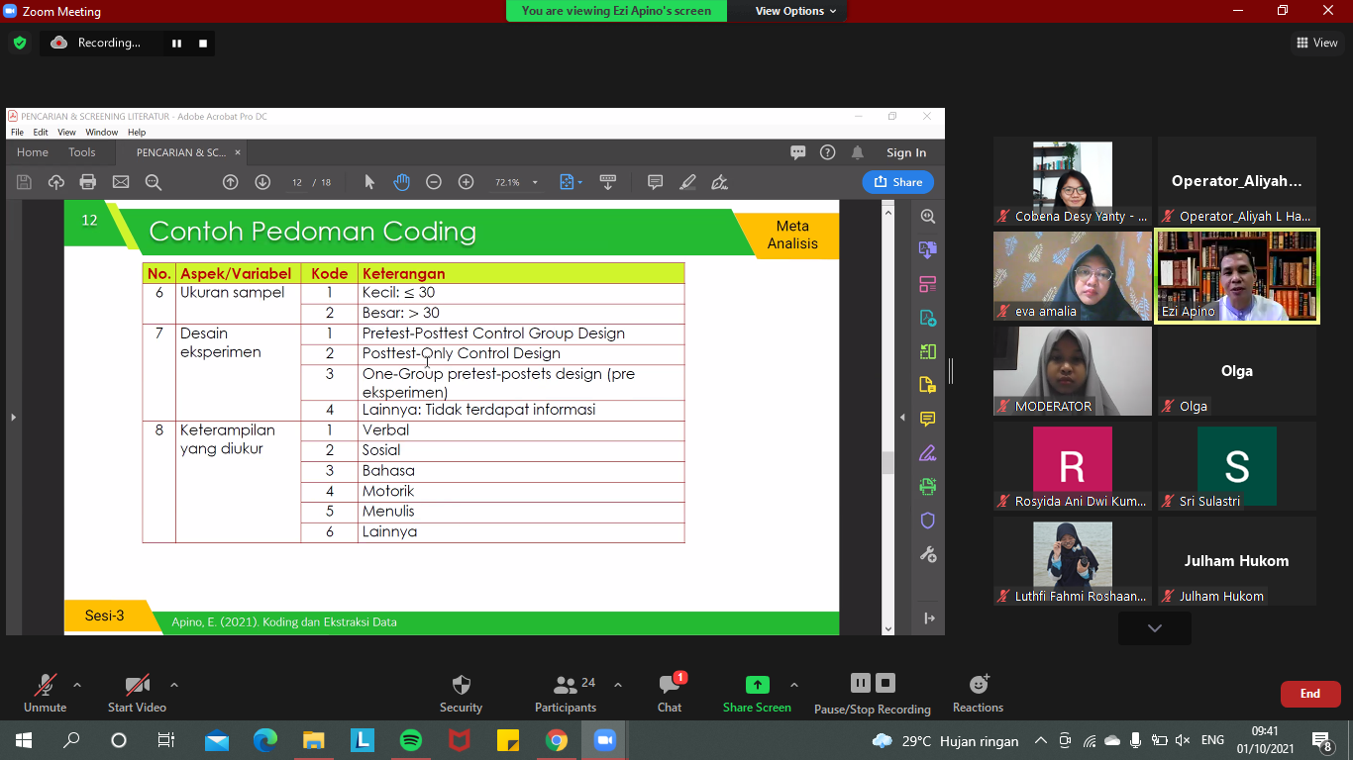Select the Fill & Sign pen tool

[720, 182]
